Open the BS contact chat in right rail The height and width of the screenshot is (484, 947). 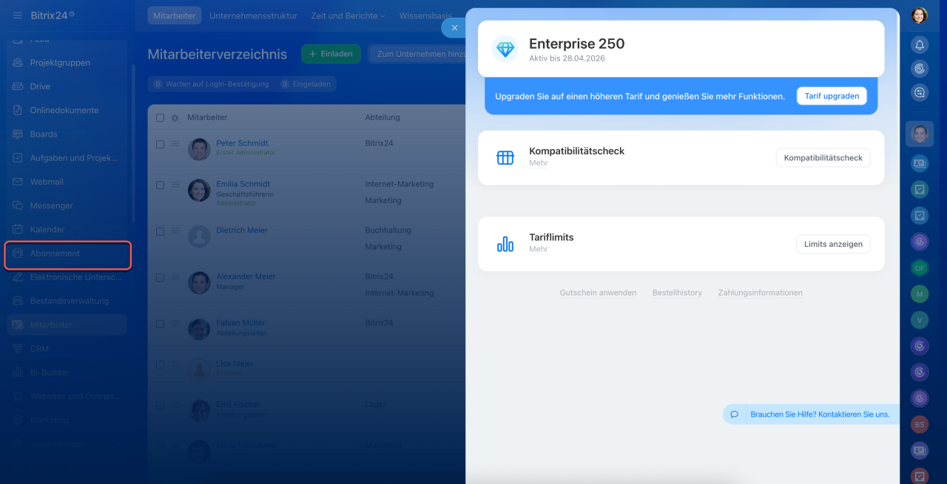pos(920,425)
